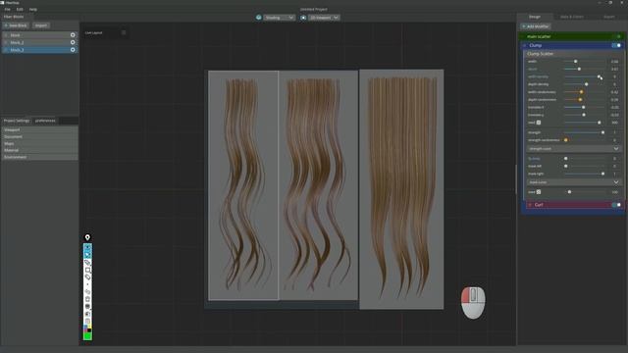The height and width of the screenshot is (353, 628).
Task: Click the width slider handle
Action: coord(576,61)
